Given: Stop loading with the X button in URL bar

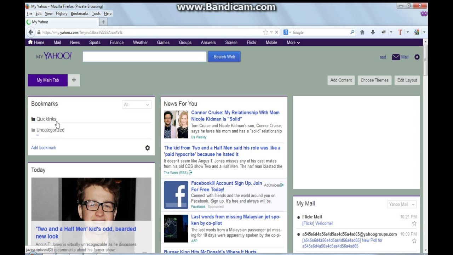Looking at the screenshot, I should coord(277,32).
